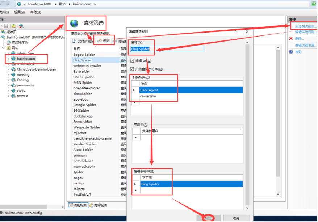This screenshot has height=222, width=318.
Task: Click the rules list scrollbar up arrow
Action: click(x=278, y=48)
